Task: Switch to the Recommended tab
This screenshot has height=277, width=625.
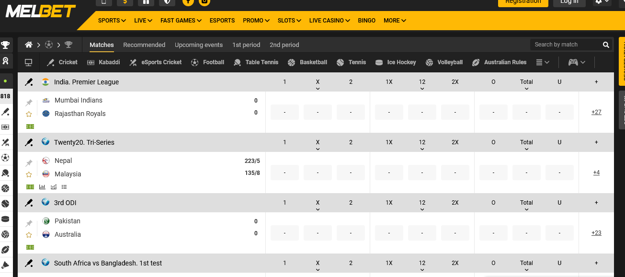Action: [x=144, y=45]
